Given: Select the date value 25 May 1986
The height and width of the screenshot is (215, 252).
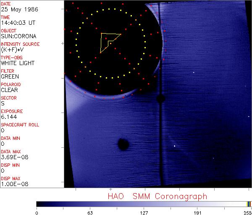Looking at the screenshot, I should (x=17, y=9).
